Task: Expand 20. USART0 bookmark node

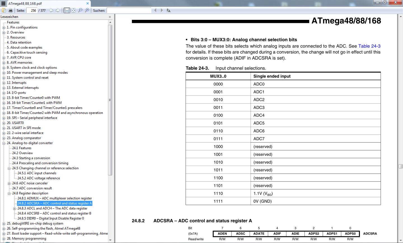Action: point(4,123)
